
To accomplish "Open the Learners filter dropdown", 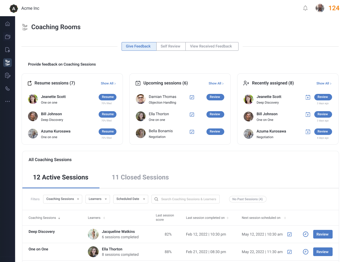I will (x=98, y=199).
